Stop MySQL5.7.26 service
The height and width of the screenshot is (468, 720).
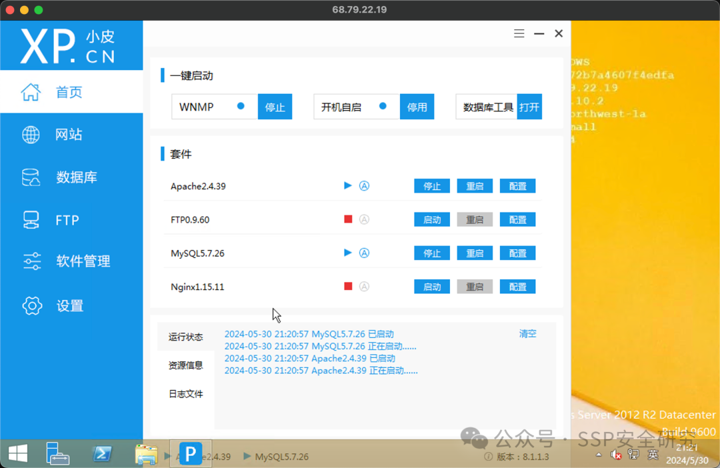coord(431,253)
